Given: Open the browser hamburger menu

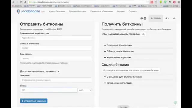Looking at the screenshot, I should (x=179, y=2).
